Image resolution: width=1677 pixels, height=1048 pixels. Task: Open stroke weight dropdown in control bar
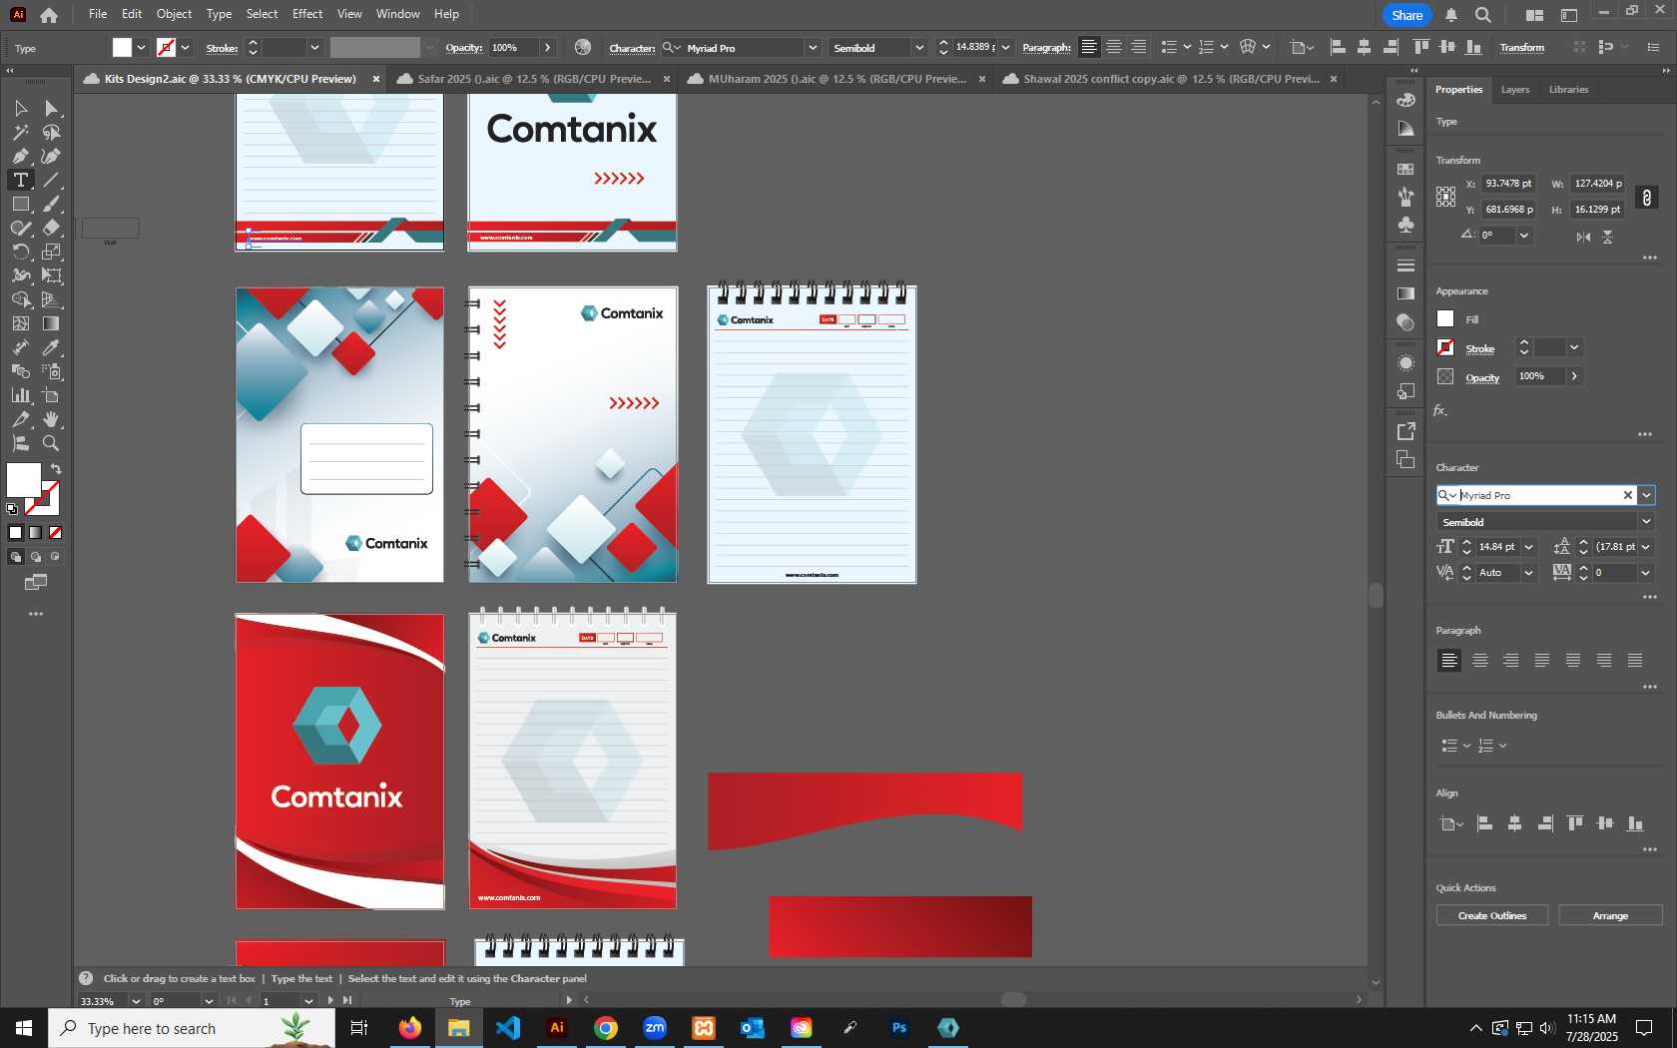[x=314, y=48]
